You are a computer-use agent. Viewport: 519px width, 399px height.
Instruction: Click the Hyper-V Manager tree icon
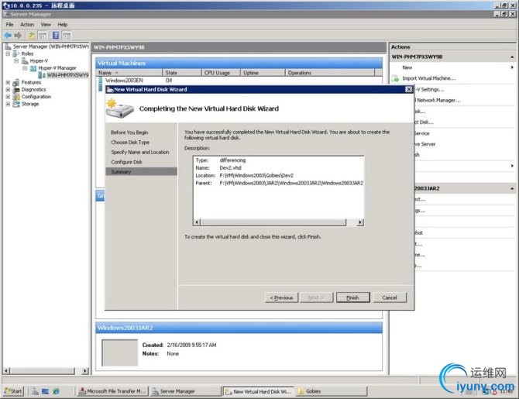(33, 68)
